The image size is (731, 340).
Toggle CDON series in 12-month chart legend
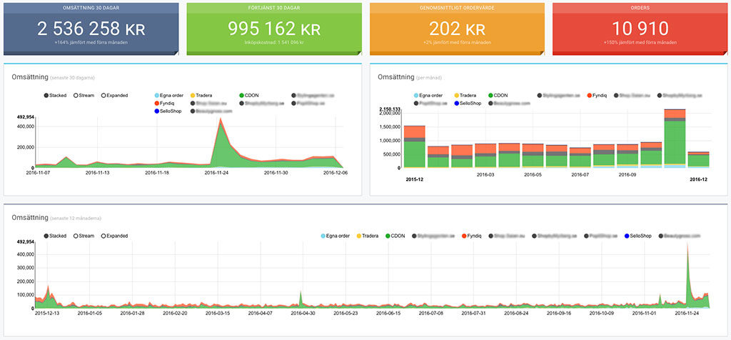395,236
